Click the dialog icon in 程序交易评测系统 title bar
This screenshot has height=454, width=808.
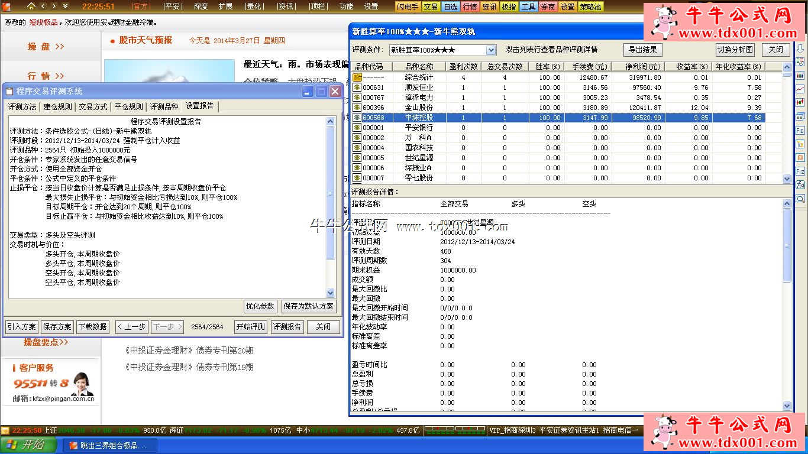point(9,91)
